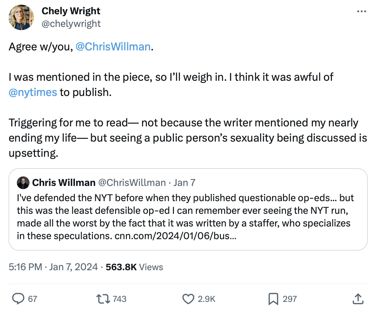The image size is (377, 312).
Task: Open the cnn.com link in quoted tweet
Action: coord(175,236)
